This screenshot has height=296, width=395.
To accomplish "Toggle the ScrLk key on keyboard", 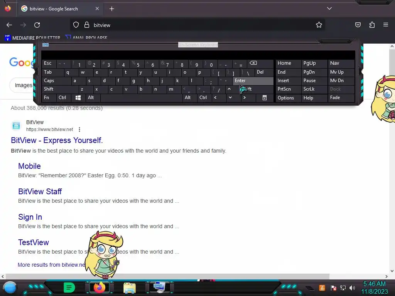I will click(x=314, y=89).
